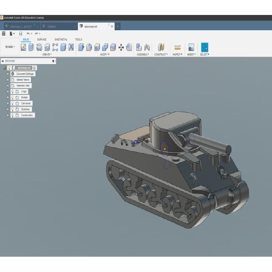Click the blue Select tool icon
This screenshot has height=272, width=272.
click(x=204, y=48)
